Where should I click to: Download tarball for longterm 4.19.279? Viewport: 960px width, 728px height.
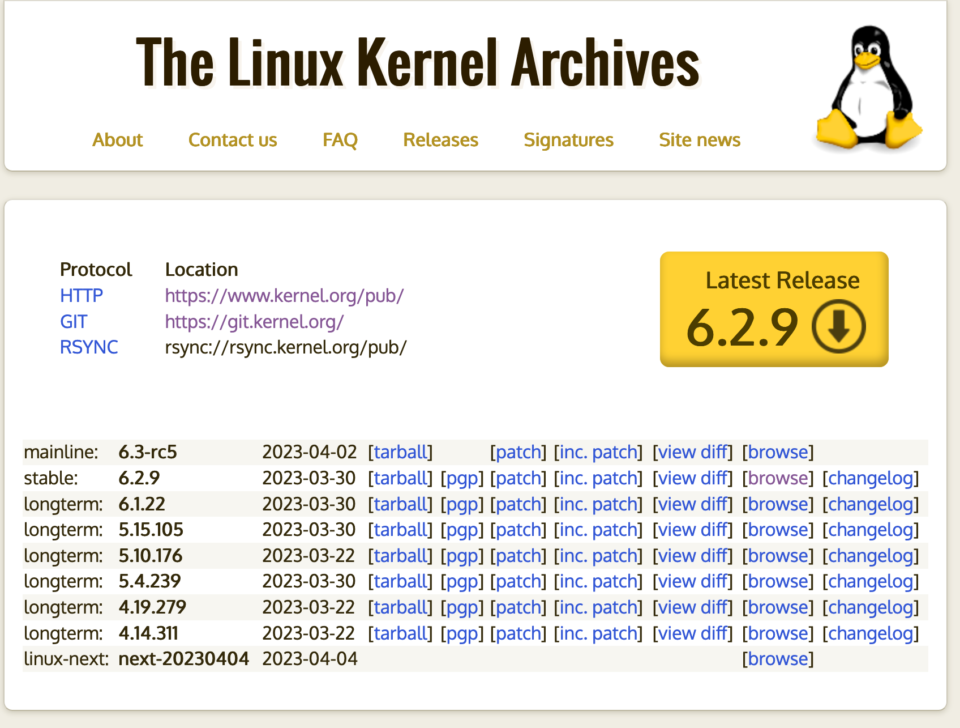point(401,607)
